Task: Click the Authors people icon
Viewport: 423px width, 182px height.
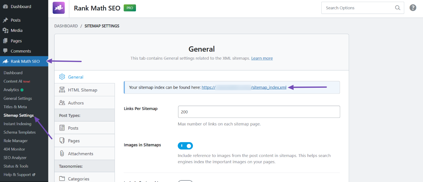Action: coord(62,103)
